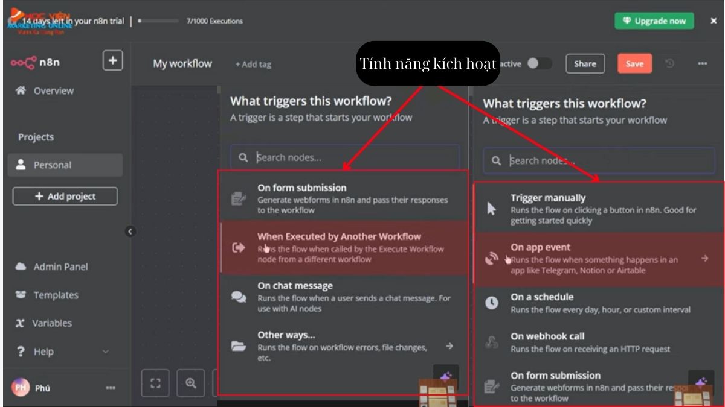Click the zoom in magnifier icon
The width and height of the screenshot is (725, 407).
192,383
